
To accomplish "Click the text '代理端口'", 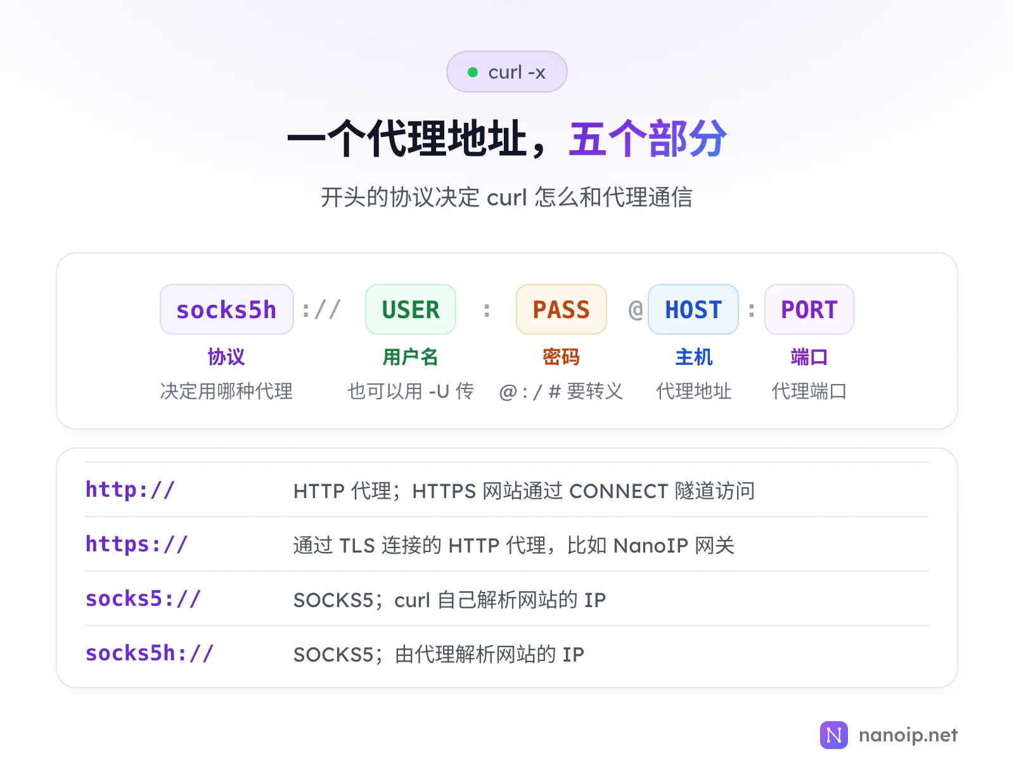I will click(809, 391).
